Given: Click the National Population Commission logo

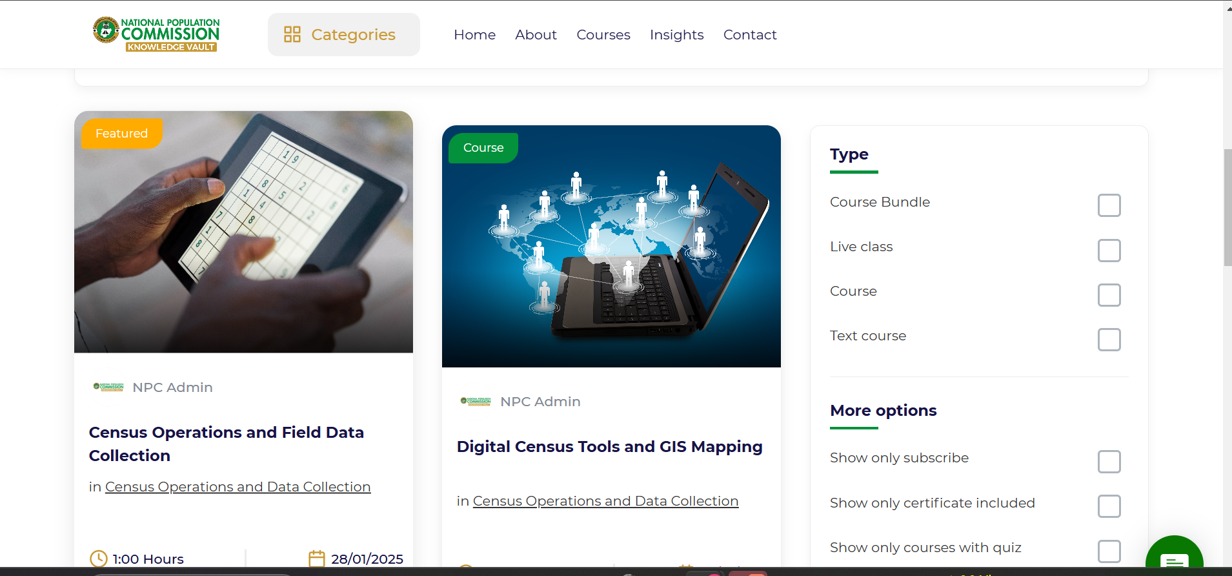Looking at the screenshot, I should [x=156, y=34].
